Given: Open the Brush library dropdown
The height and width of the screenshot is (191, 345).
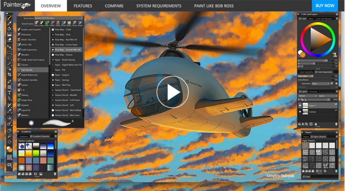Looking at the screenshot, I should click(x=59, y=18).
